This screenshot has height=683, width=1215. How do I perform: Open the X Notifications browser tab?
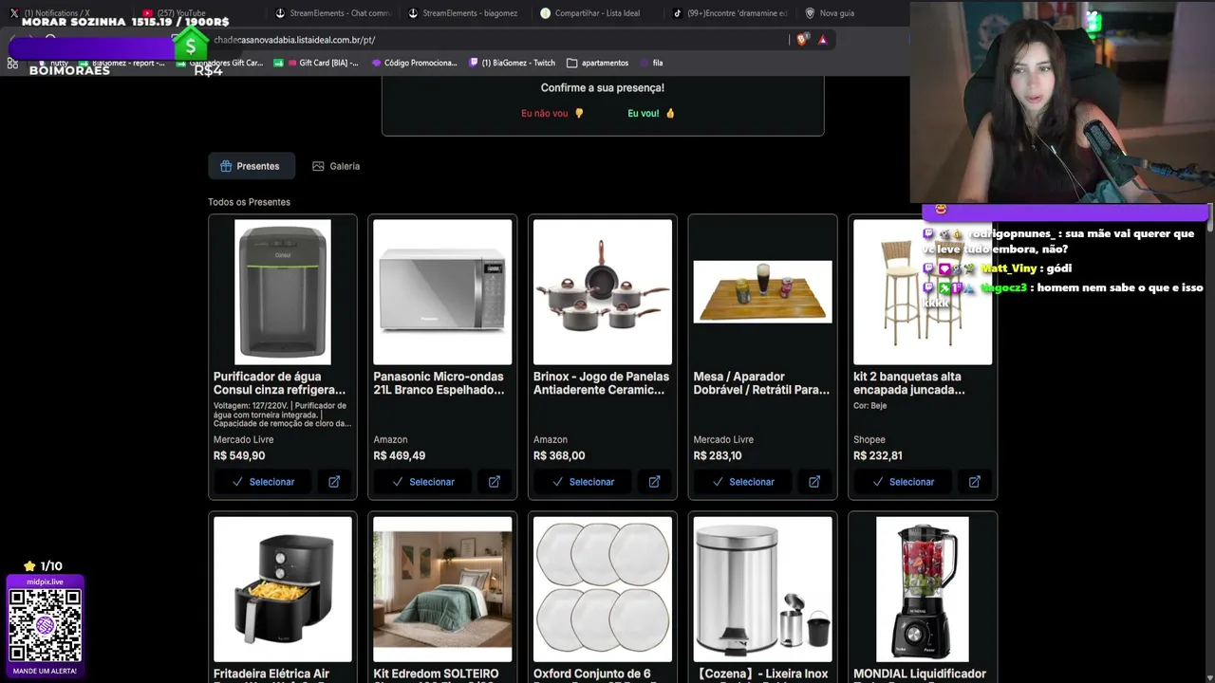(57, 13)
